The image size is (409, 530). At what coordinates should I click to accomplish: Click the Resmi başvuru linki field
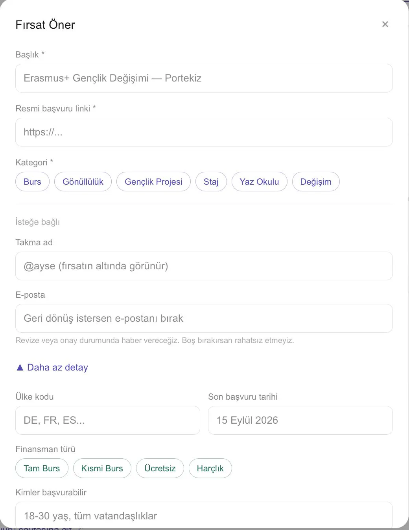pos(204,132)
